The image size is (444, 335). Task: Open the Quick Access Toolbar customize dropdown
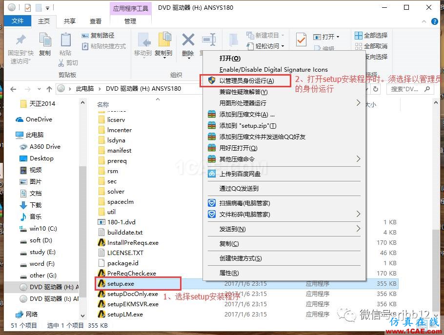48,8
